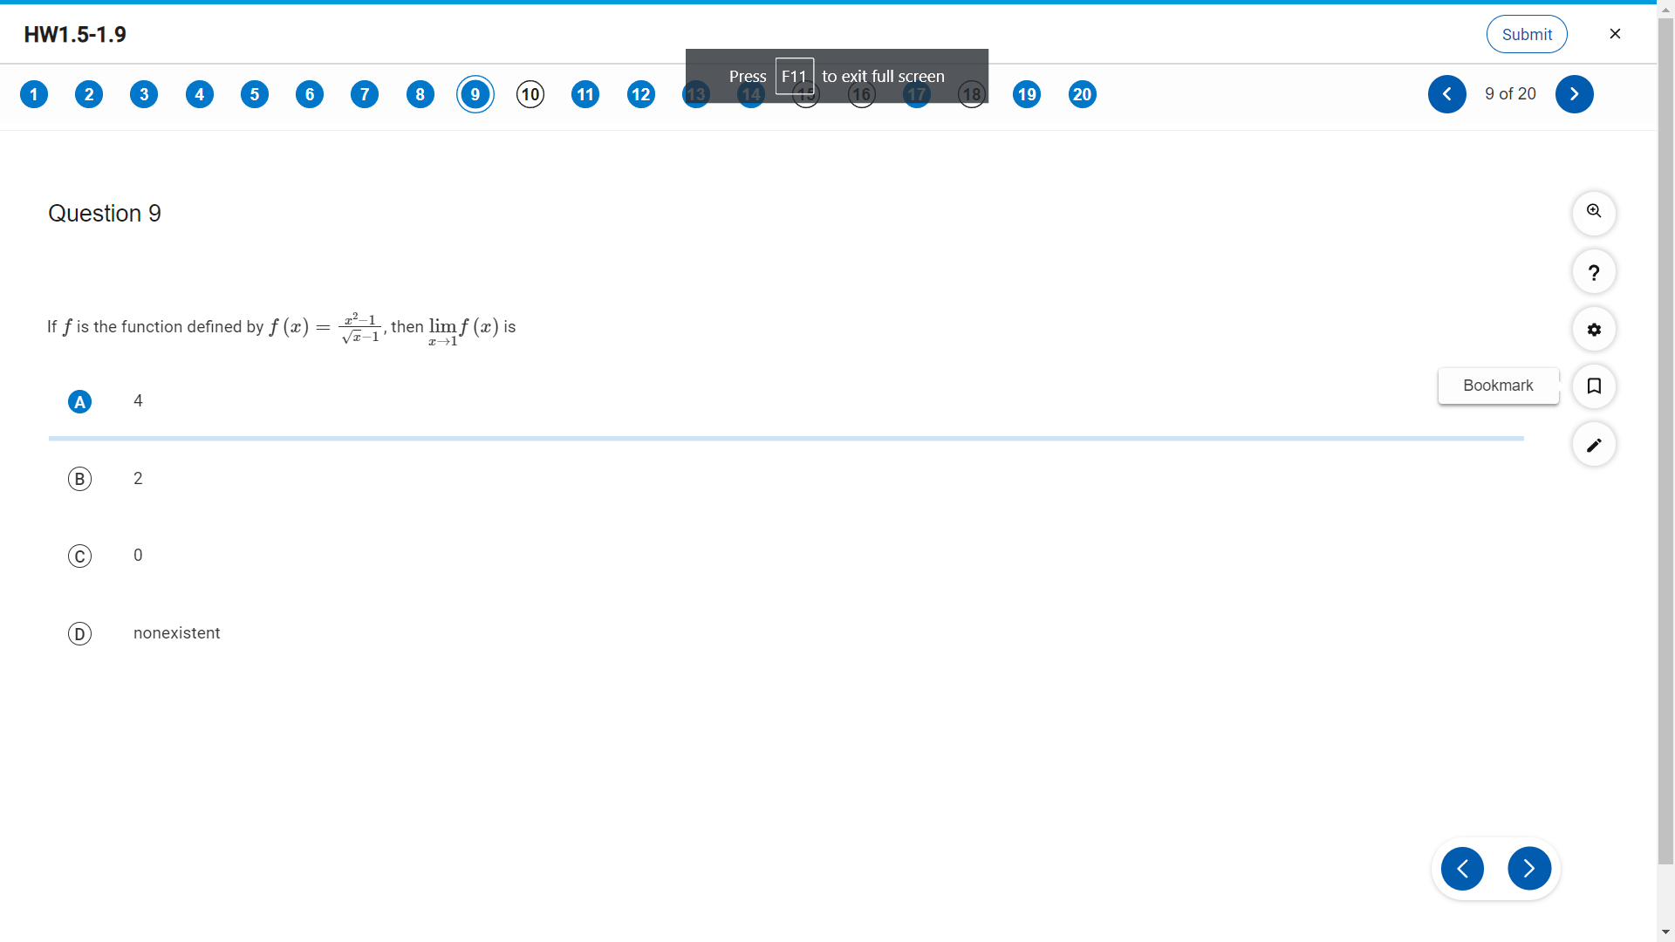Click the vertical scrollbar down arrow
This screenshot has height=942, width=1675.
(x=1665, y=932)
